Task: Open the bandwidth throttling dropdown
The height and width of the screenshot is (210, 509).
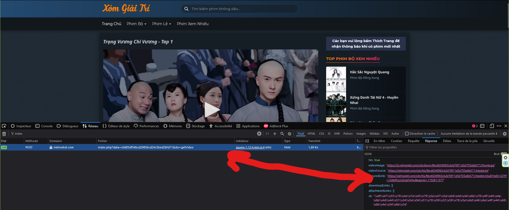Action: [x=469, y=134]
